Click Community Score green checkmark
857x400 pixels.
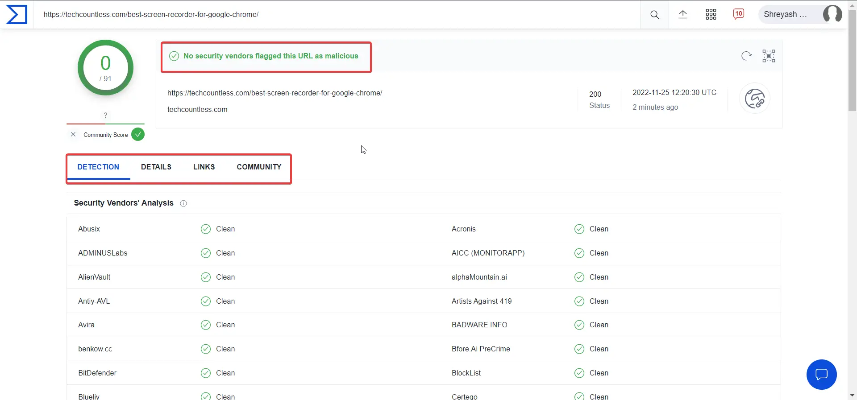coord(138,134)
